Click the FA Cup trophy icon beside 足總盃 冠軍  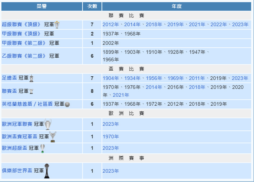tap(32, 78)
